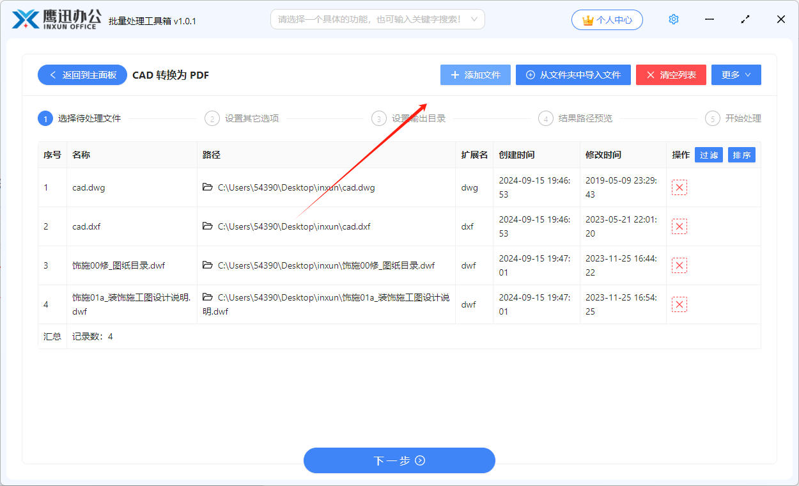Click 下一步 to proceed
Image resolution: width=799 pixels, height=486 pixels.
[399, 460]
